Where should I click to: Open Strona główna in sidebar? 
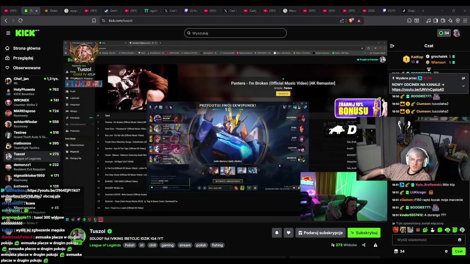tap(26, 48)
